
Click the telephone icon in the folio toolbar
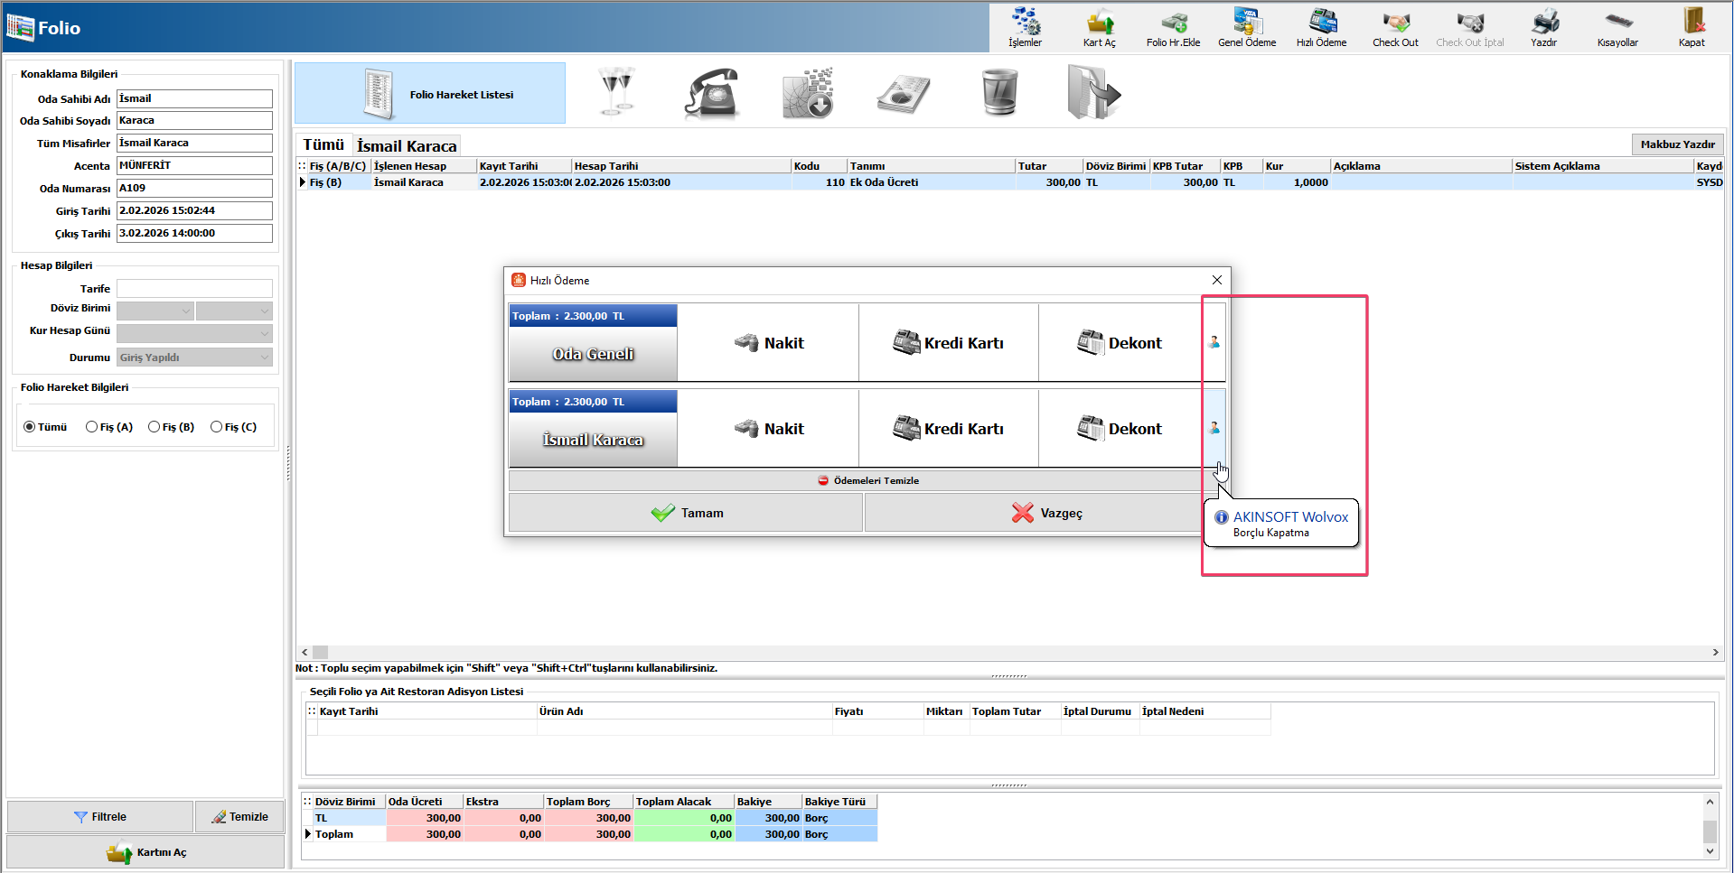click(x=712, y=93)
